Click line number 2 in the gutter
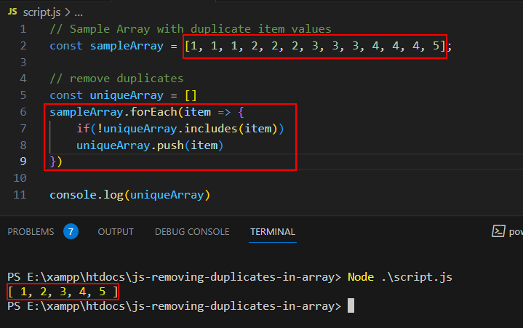 (x=23, y=46)
